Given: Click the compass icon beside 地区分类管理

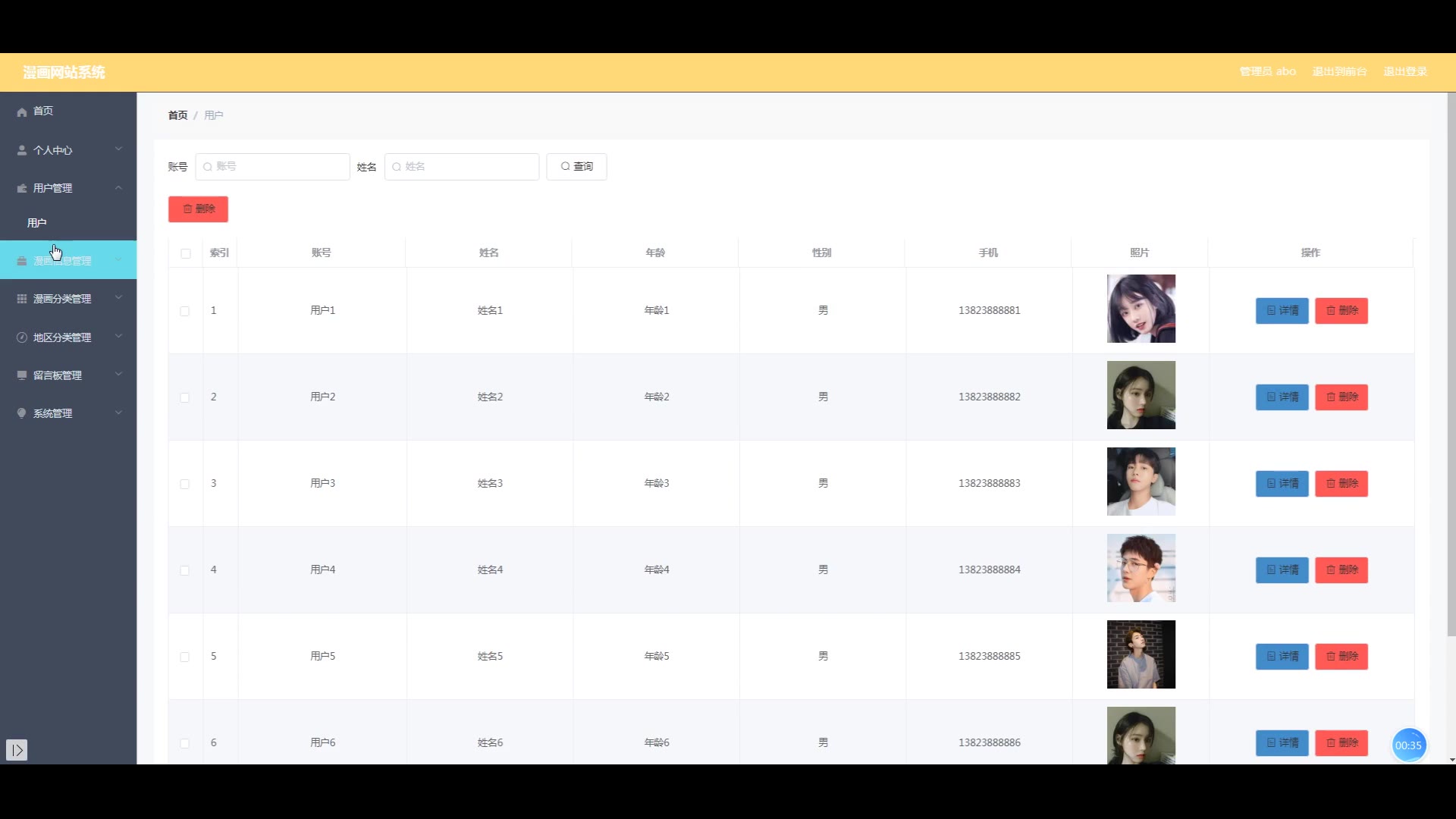Looking at the screenshot, I should pos(22,337).
